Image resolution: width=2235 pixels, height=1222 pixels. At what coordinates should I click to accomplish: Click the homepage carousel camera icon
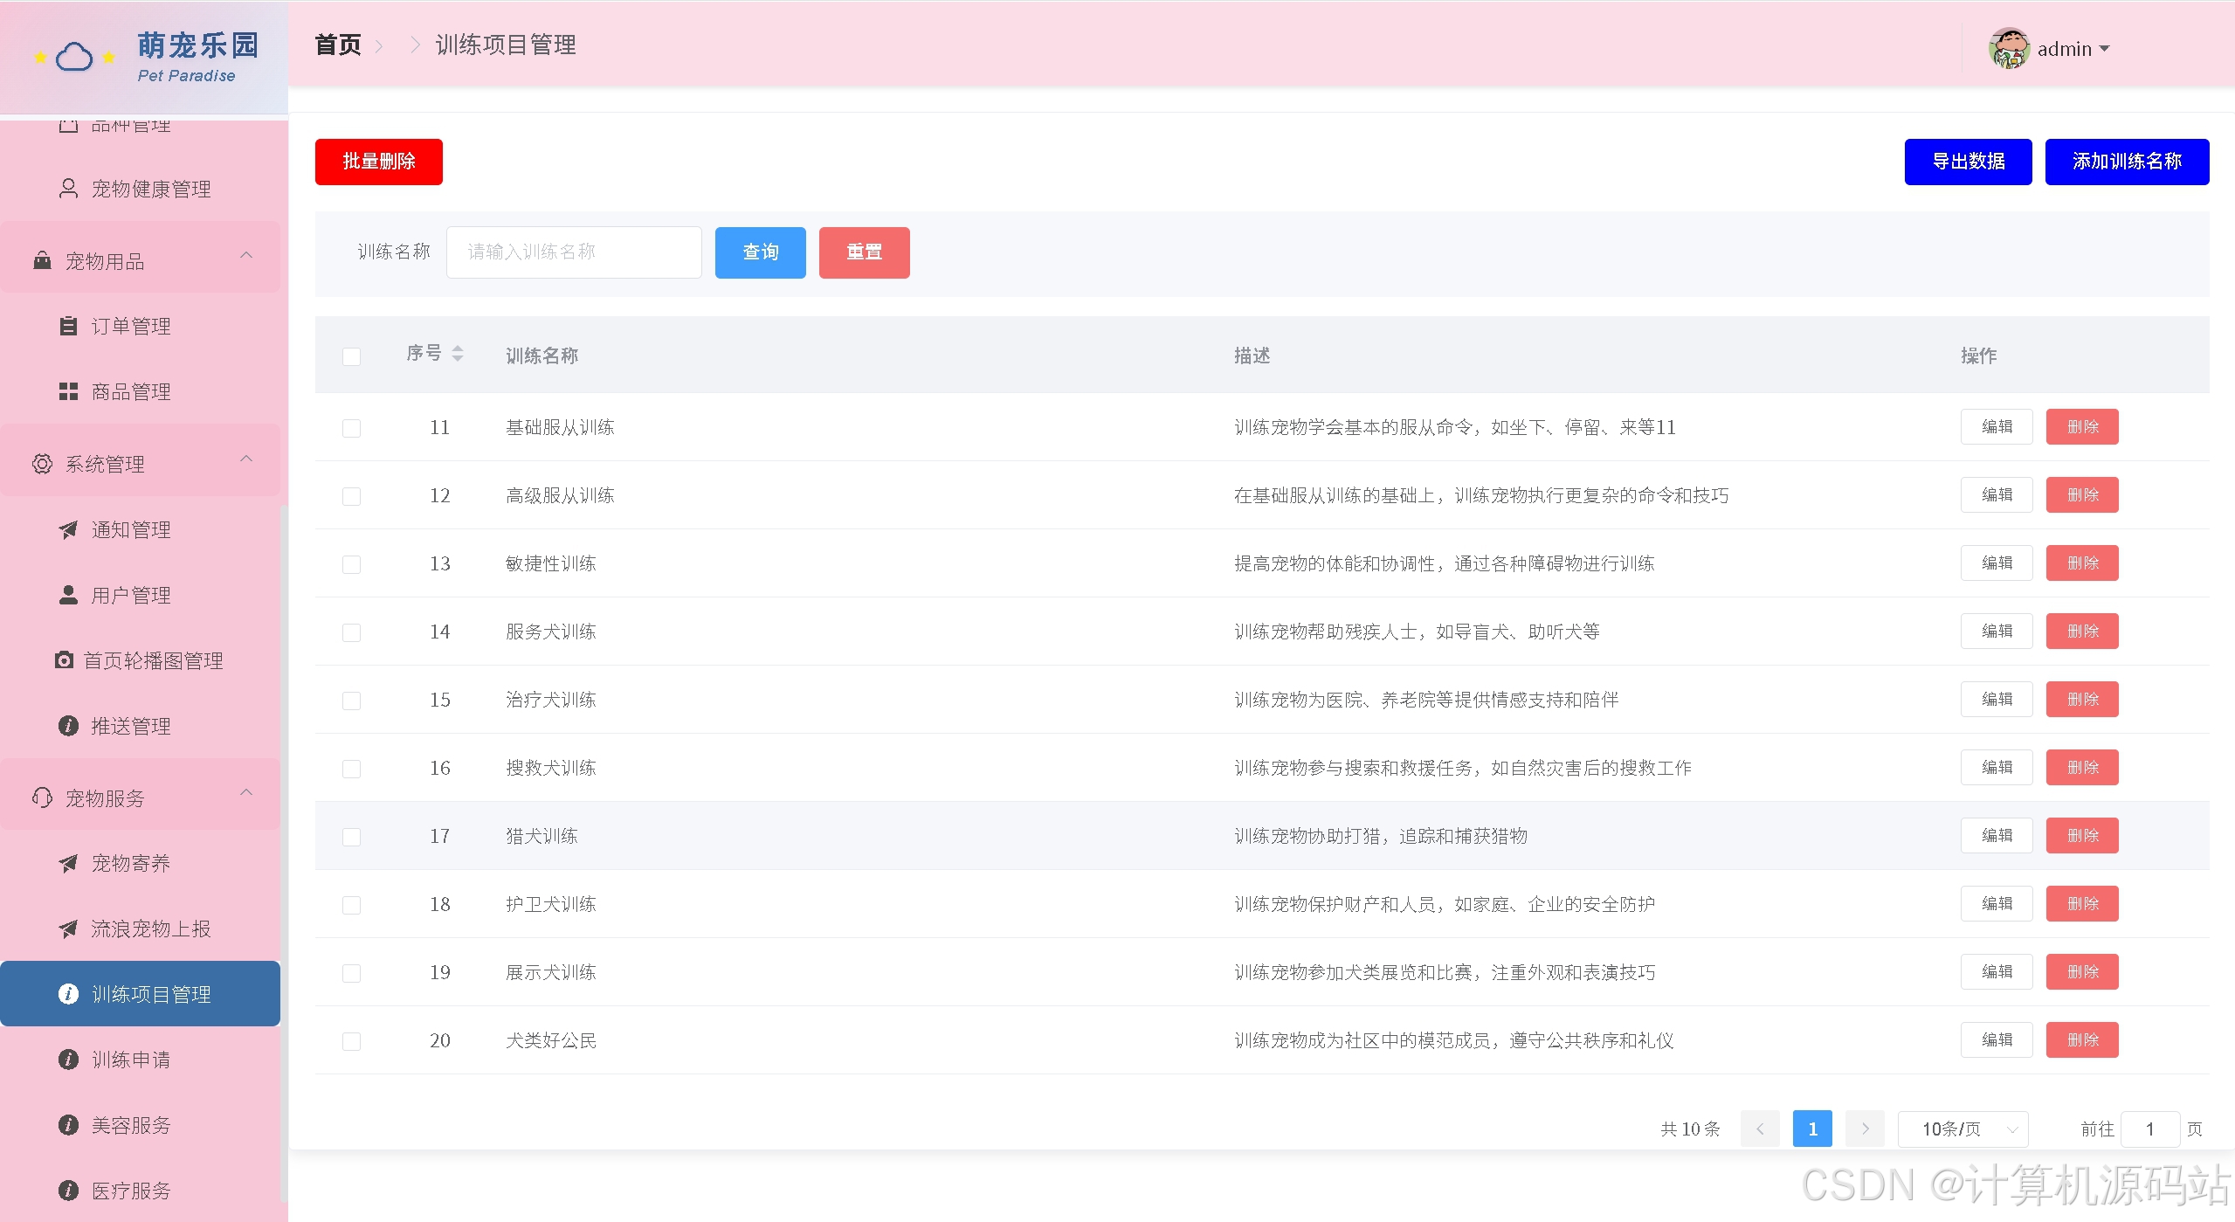(64, 660)
